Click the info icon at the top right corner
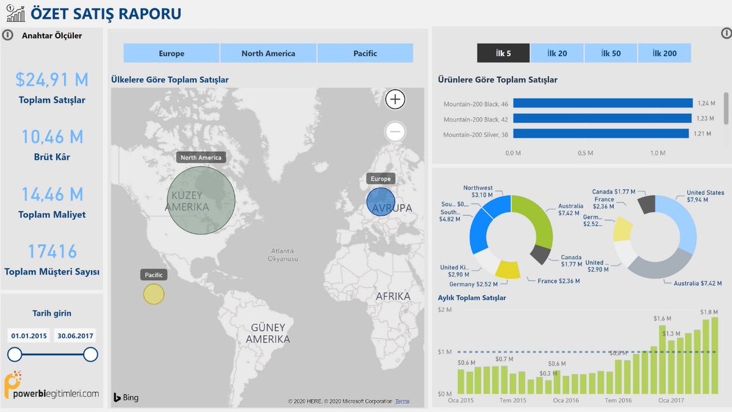732x412 pixels. click(x=725, y=33)
